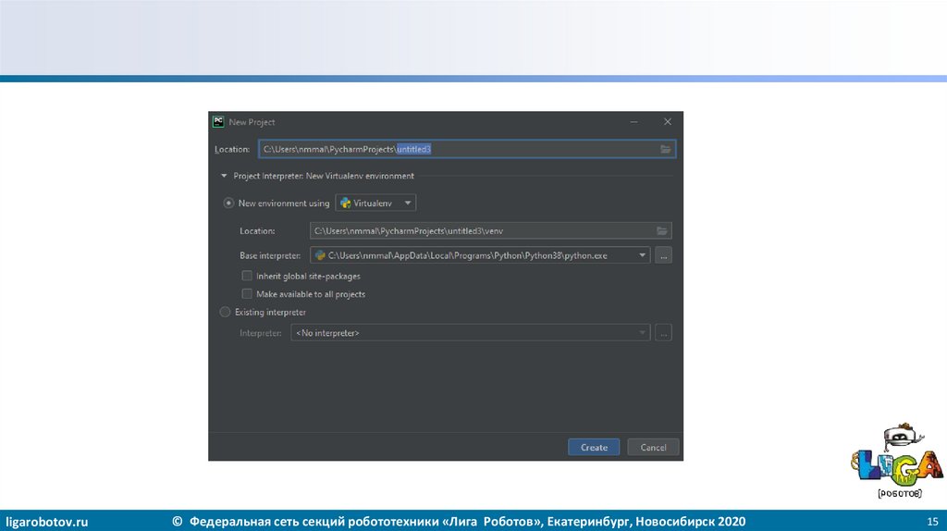
Task: Open folder browser for venv location
Action: click(662, 230)
